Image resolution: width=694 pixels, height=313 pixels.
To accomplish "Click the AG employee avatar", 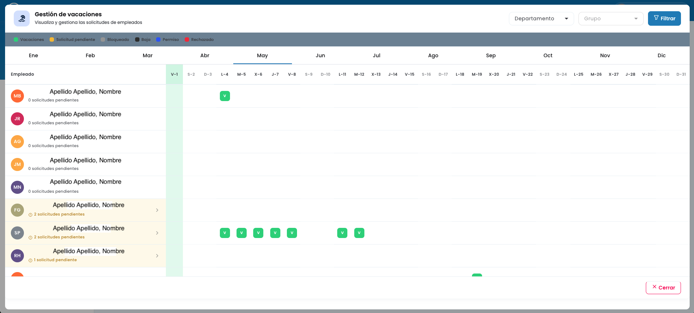I will pos(17,142).
